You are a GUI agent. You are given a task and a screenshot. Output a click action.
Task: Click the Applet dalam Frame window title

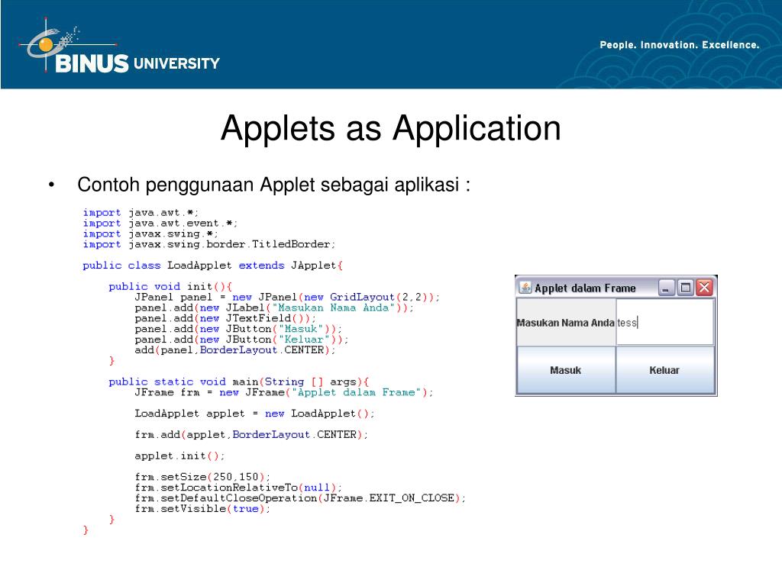tap(585, 288)
